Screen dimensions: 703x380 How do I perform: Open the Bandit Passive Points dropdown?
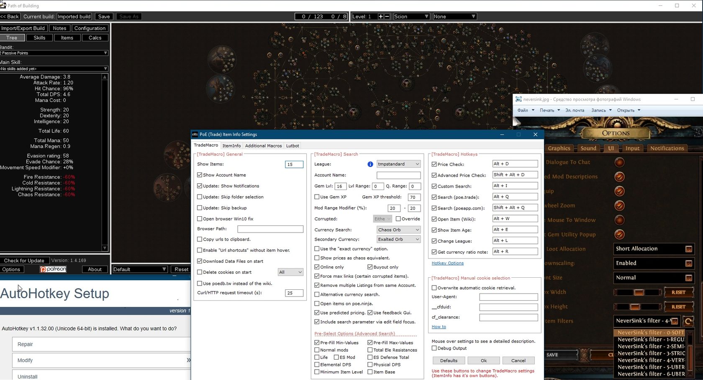(x=54, y=53)
